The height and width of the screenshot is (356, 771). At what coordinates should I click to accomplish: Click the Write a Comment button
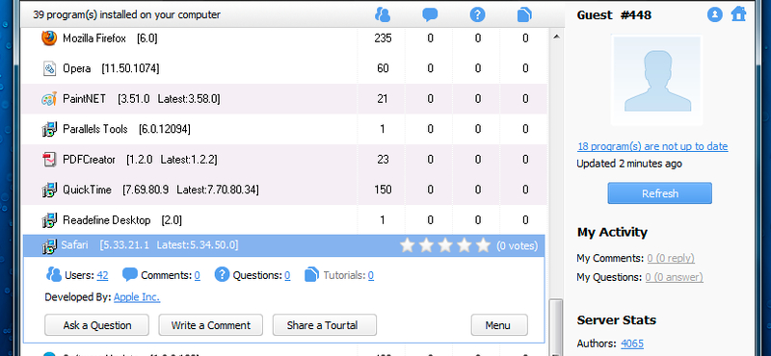(210, 325)
